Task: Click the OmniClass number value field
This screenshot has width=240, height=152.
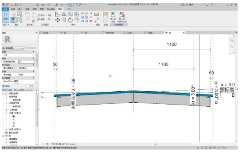Action: coord(26,81)
